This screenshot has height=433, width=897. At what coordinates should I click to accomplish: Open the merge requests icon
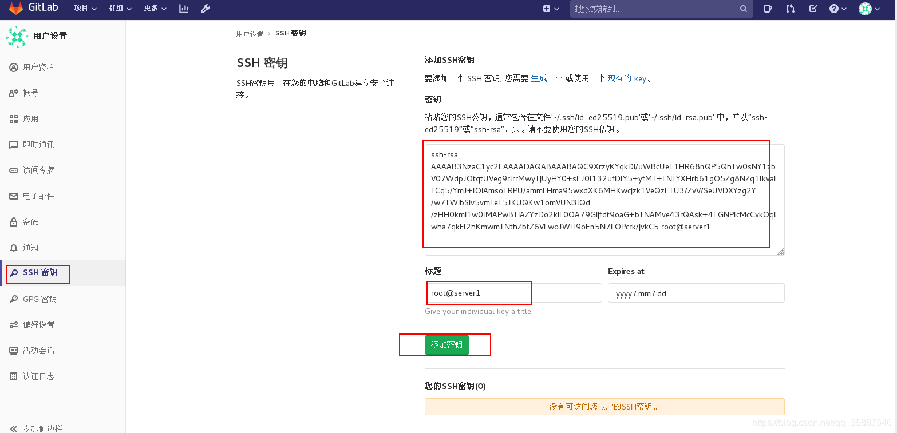pyautogui.click(x=790, y=9)
